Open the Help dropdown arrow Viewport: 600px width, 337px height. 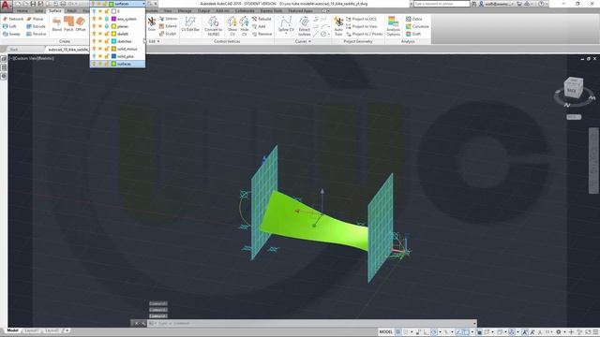(x=546, y=4)
